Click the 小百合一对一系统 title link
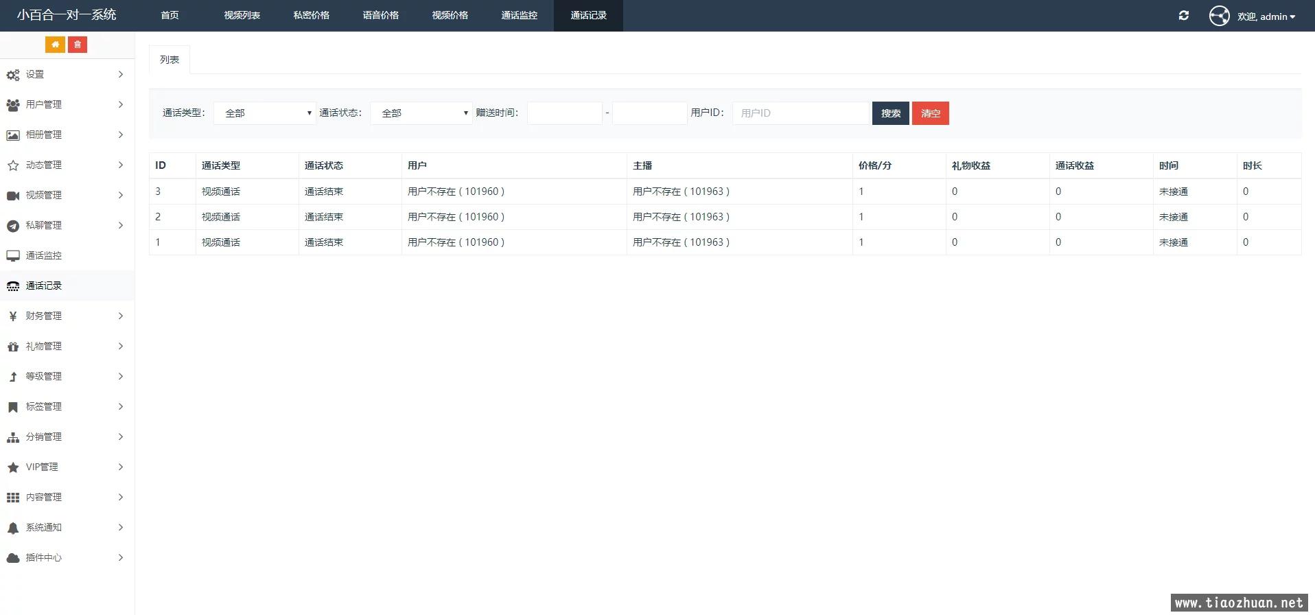The height and width of the screenshot is (615, 1315). 67,15
